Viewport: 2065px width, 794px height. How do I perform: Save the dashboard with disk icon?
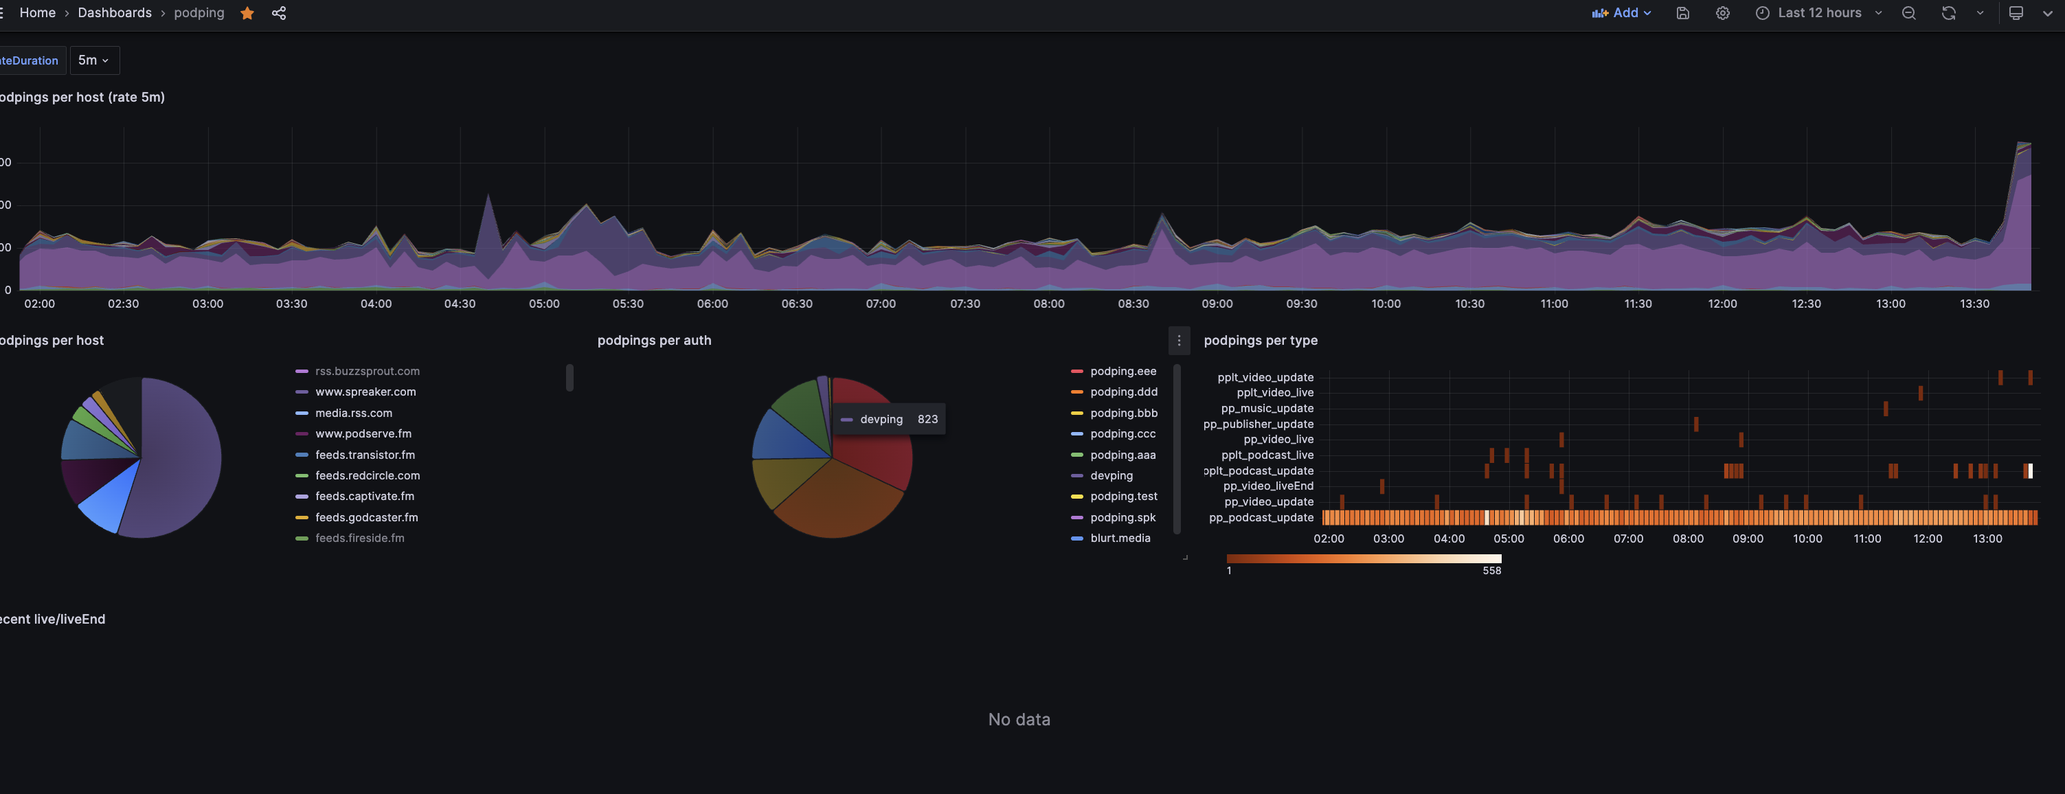(x=1682, y=13)
